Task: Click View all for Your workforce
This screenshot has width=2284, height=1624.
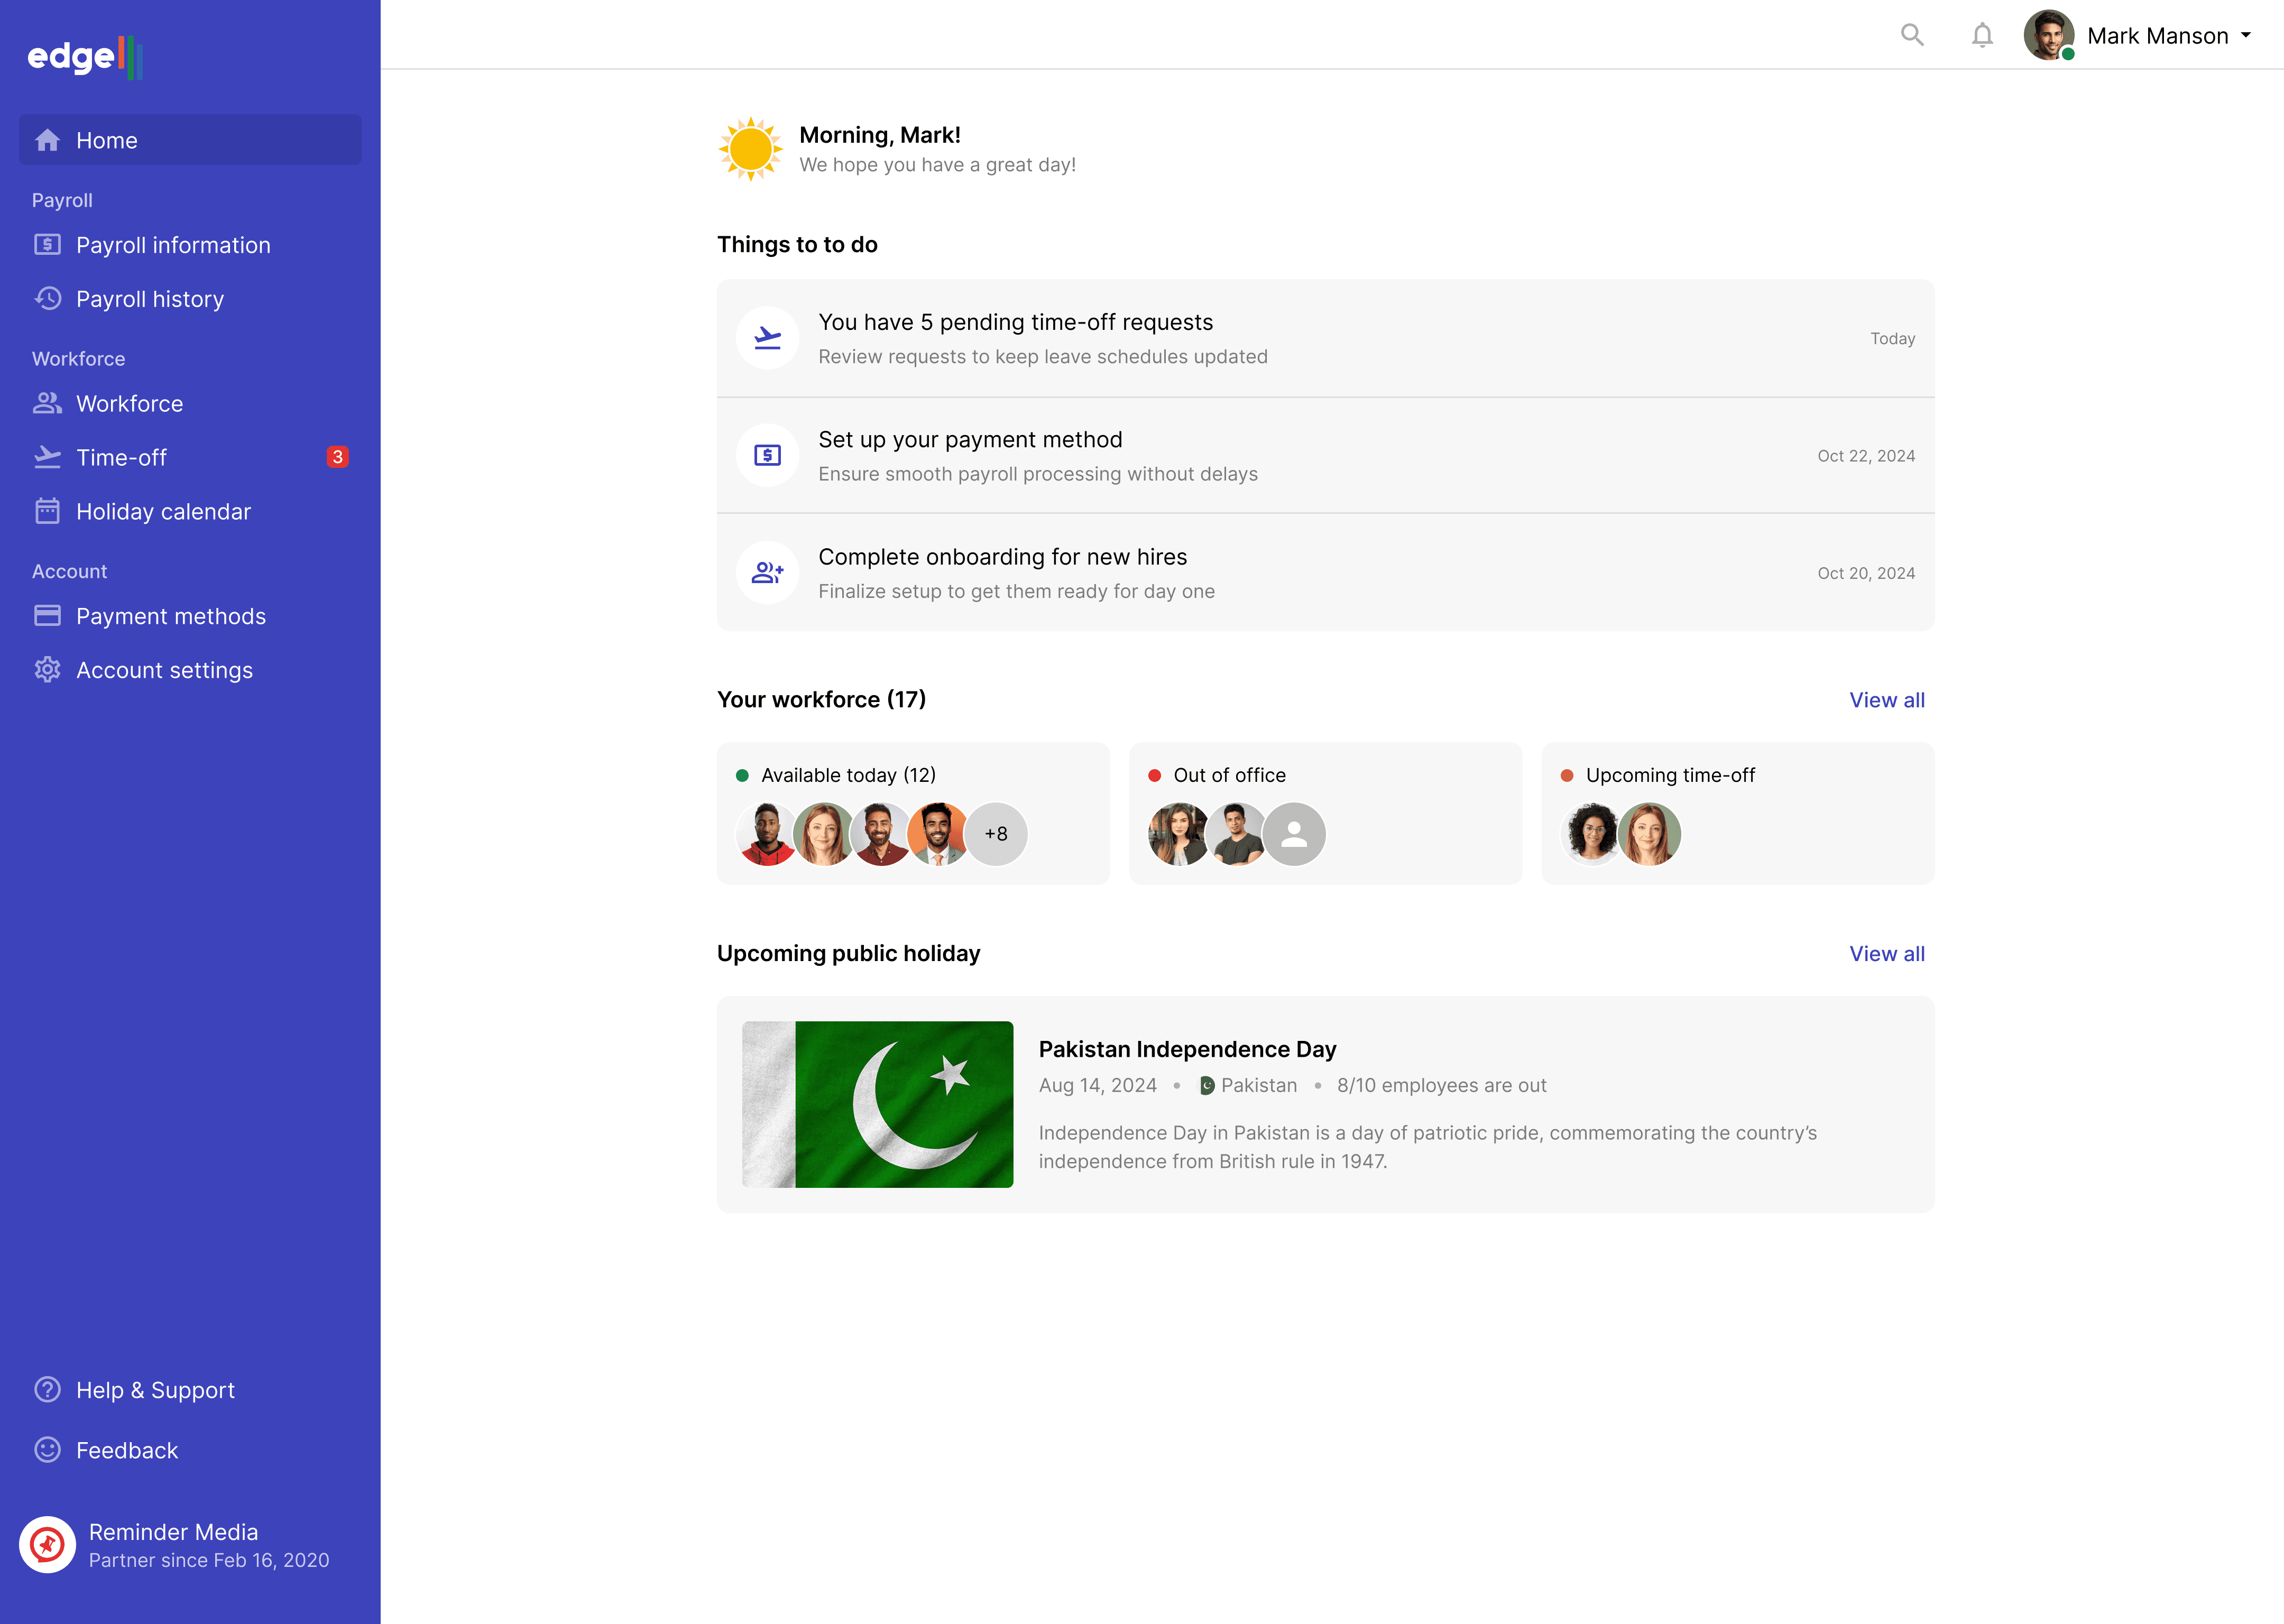Action: tap(1886, 700)
